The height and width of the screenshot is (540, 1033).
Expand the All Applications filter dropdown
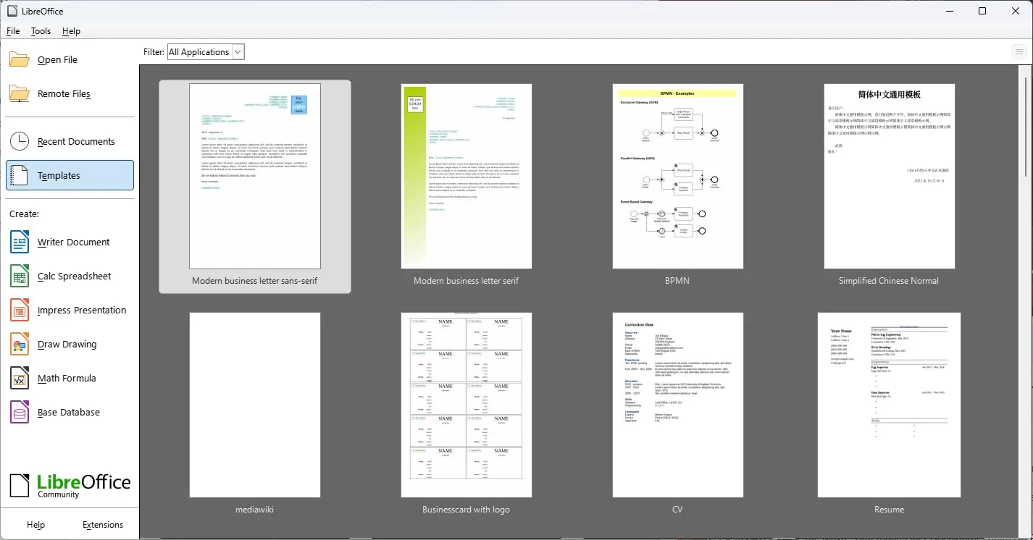click(x=206, y=52)
